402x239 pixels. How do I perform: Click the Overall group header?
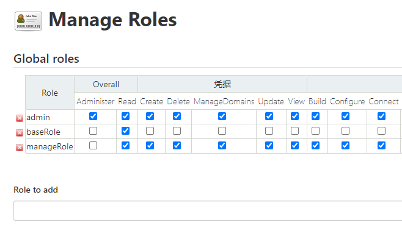click(x=106, y=84)
